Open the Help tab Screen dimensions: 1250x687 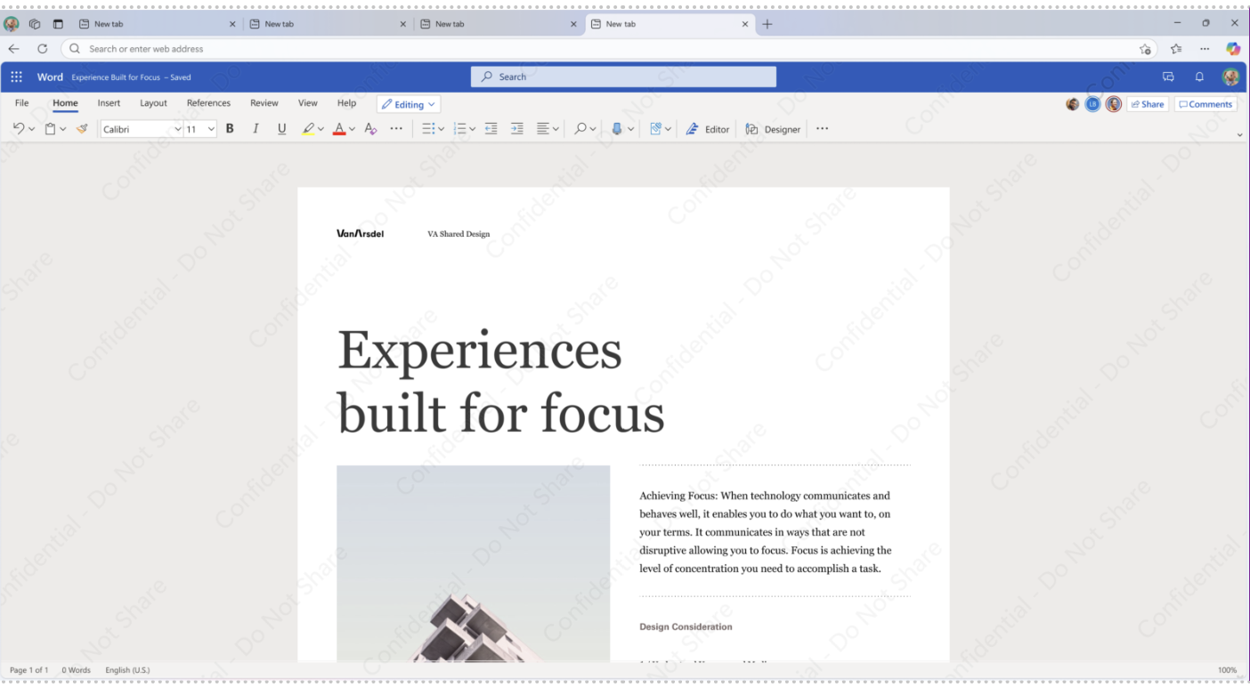point(346,103)
